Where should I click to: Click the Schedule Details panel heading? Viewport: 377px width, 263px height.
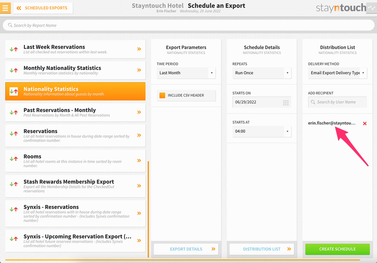261,47
